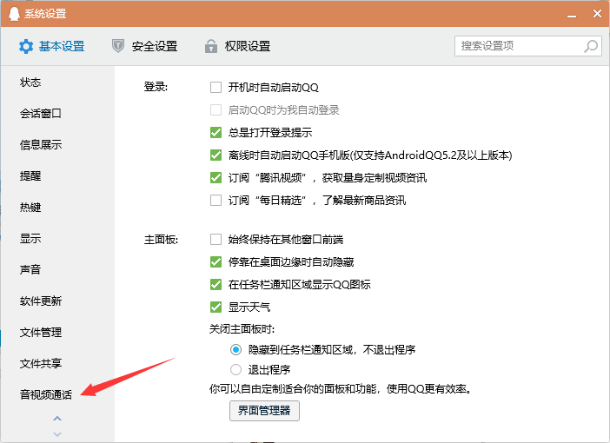This screenshot has width=610, height=443.
Task: Uncheck the 显示天气 checkbox
Action: pyautogui.click(x=215, y=307)
